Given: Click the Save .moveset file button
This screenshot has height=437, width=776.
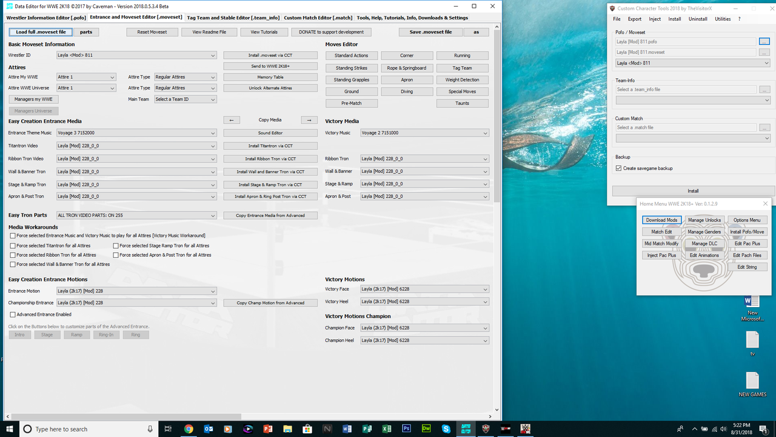Looking at the screenshot, I should 430,32.
